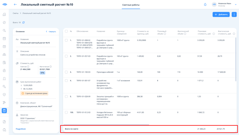The image size is (239, 135).
Task: Open the calendar with checkmark icon
Action: click(x=4, y=47)
